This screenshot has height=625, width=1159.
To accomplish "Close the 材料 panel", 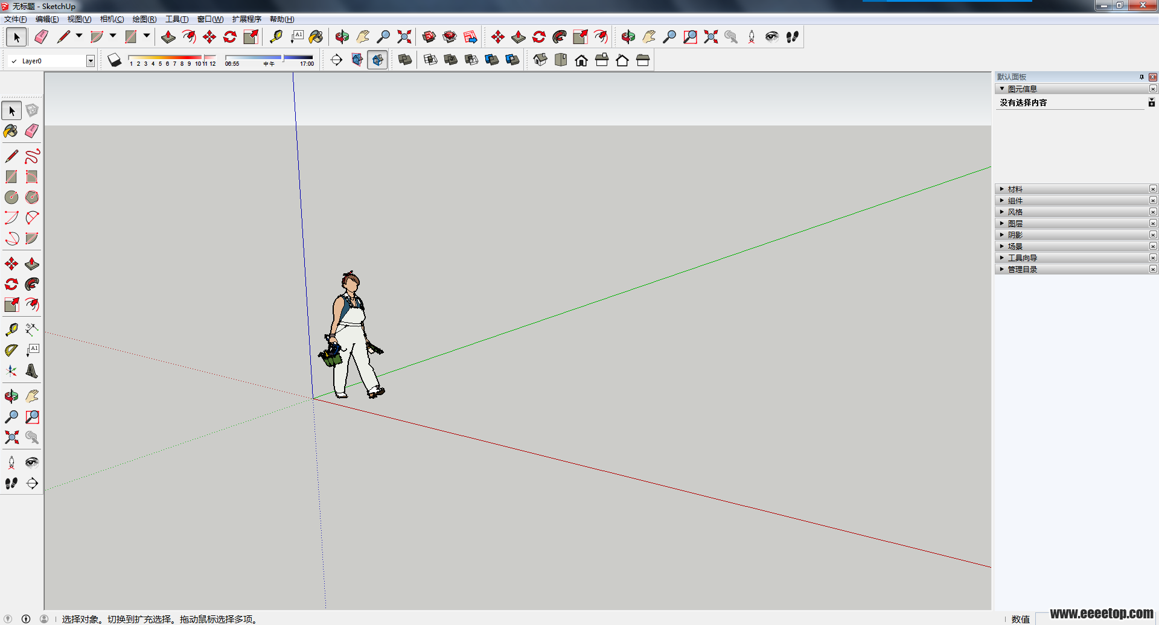I will (x=1153, y=189).
